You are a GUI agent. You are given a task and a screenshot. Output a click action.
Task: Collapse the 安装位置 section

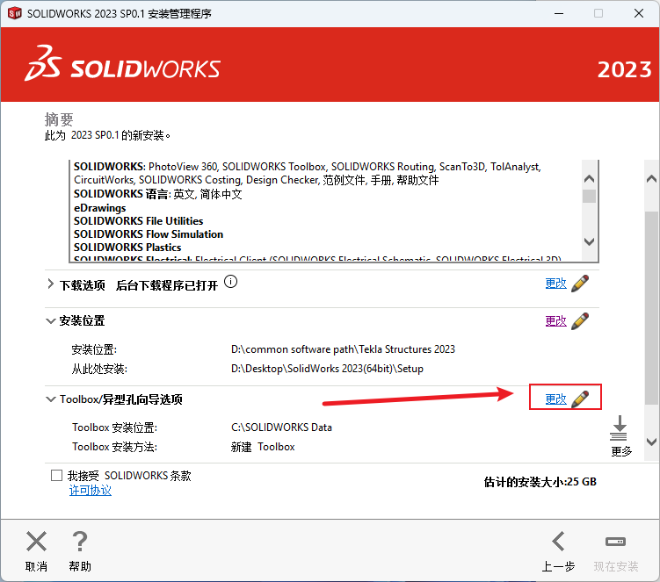pos(50,321)
